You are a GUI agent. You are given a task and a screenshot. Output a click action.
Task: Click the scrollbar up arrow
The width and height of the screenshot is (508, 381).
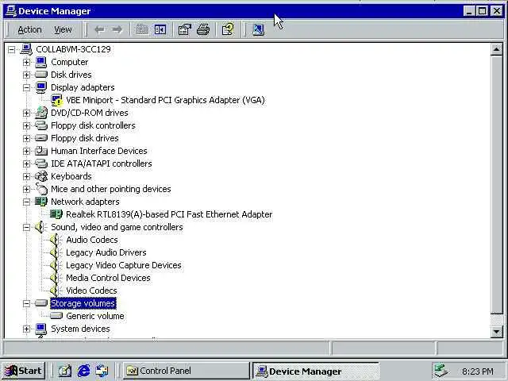coord(496,50)
